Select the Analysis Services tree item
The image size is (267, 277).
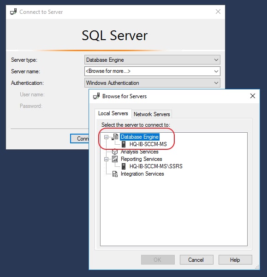(x=140, y=152)
